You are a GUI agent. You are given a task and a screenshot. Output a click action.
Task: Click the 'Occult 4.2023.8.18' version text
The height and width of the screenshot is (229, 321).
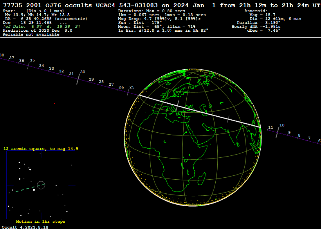click(25, 227)
